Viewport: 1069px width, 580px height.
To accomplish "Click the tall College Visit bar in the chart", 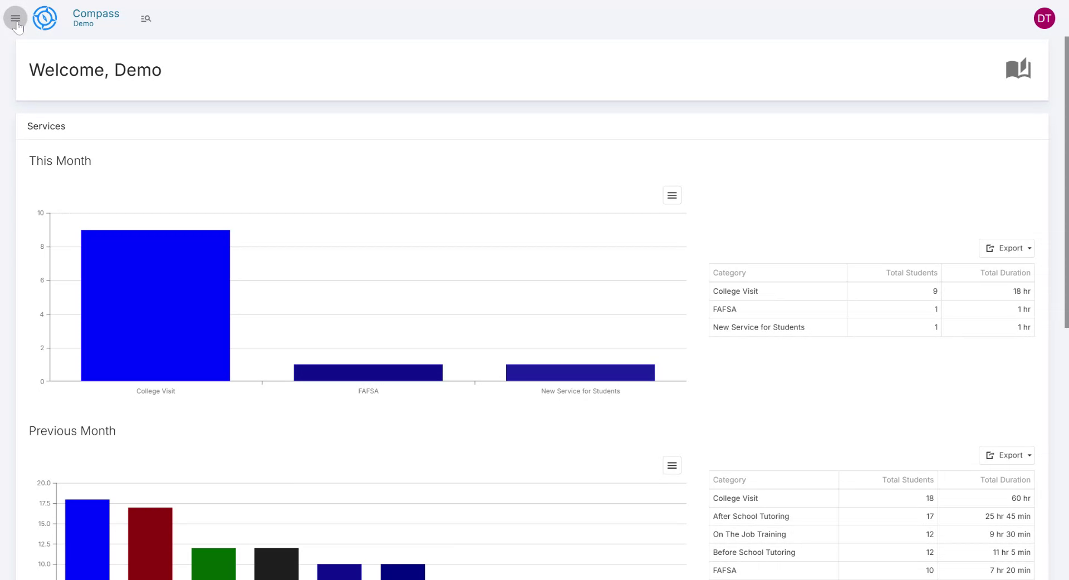I will pos(155,305).
